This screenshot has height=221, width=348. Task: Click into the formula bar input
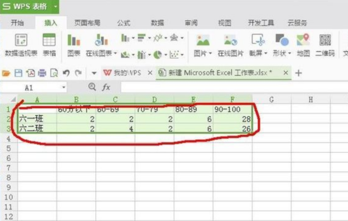point(234,88)
